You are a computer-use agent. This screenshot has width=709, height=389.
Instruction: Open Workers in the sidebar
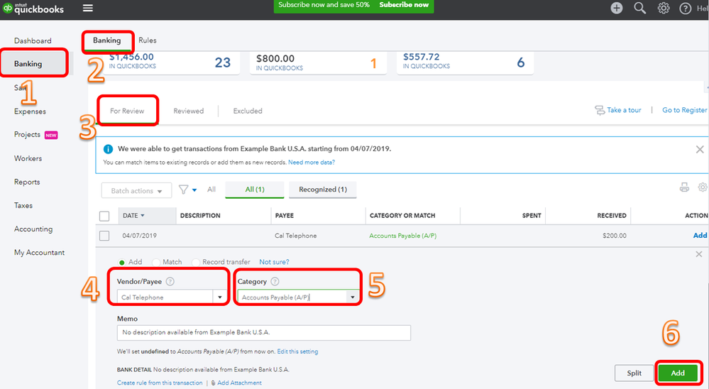28,158
